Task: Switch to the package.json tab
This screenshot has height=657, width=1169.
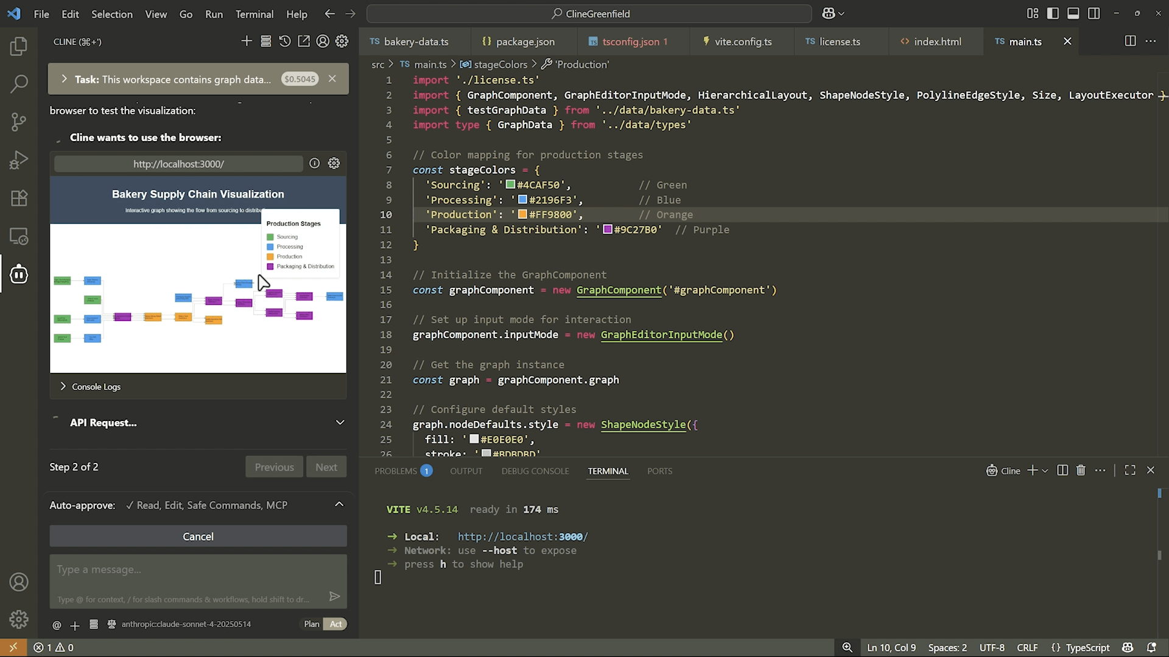Action: [525, 41]
